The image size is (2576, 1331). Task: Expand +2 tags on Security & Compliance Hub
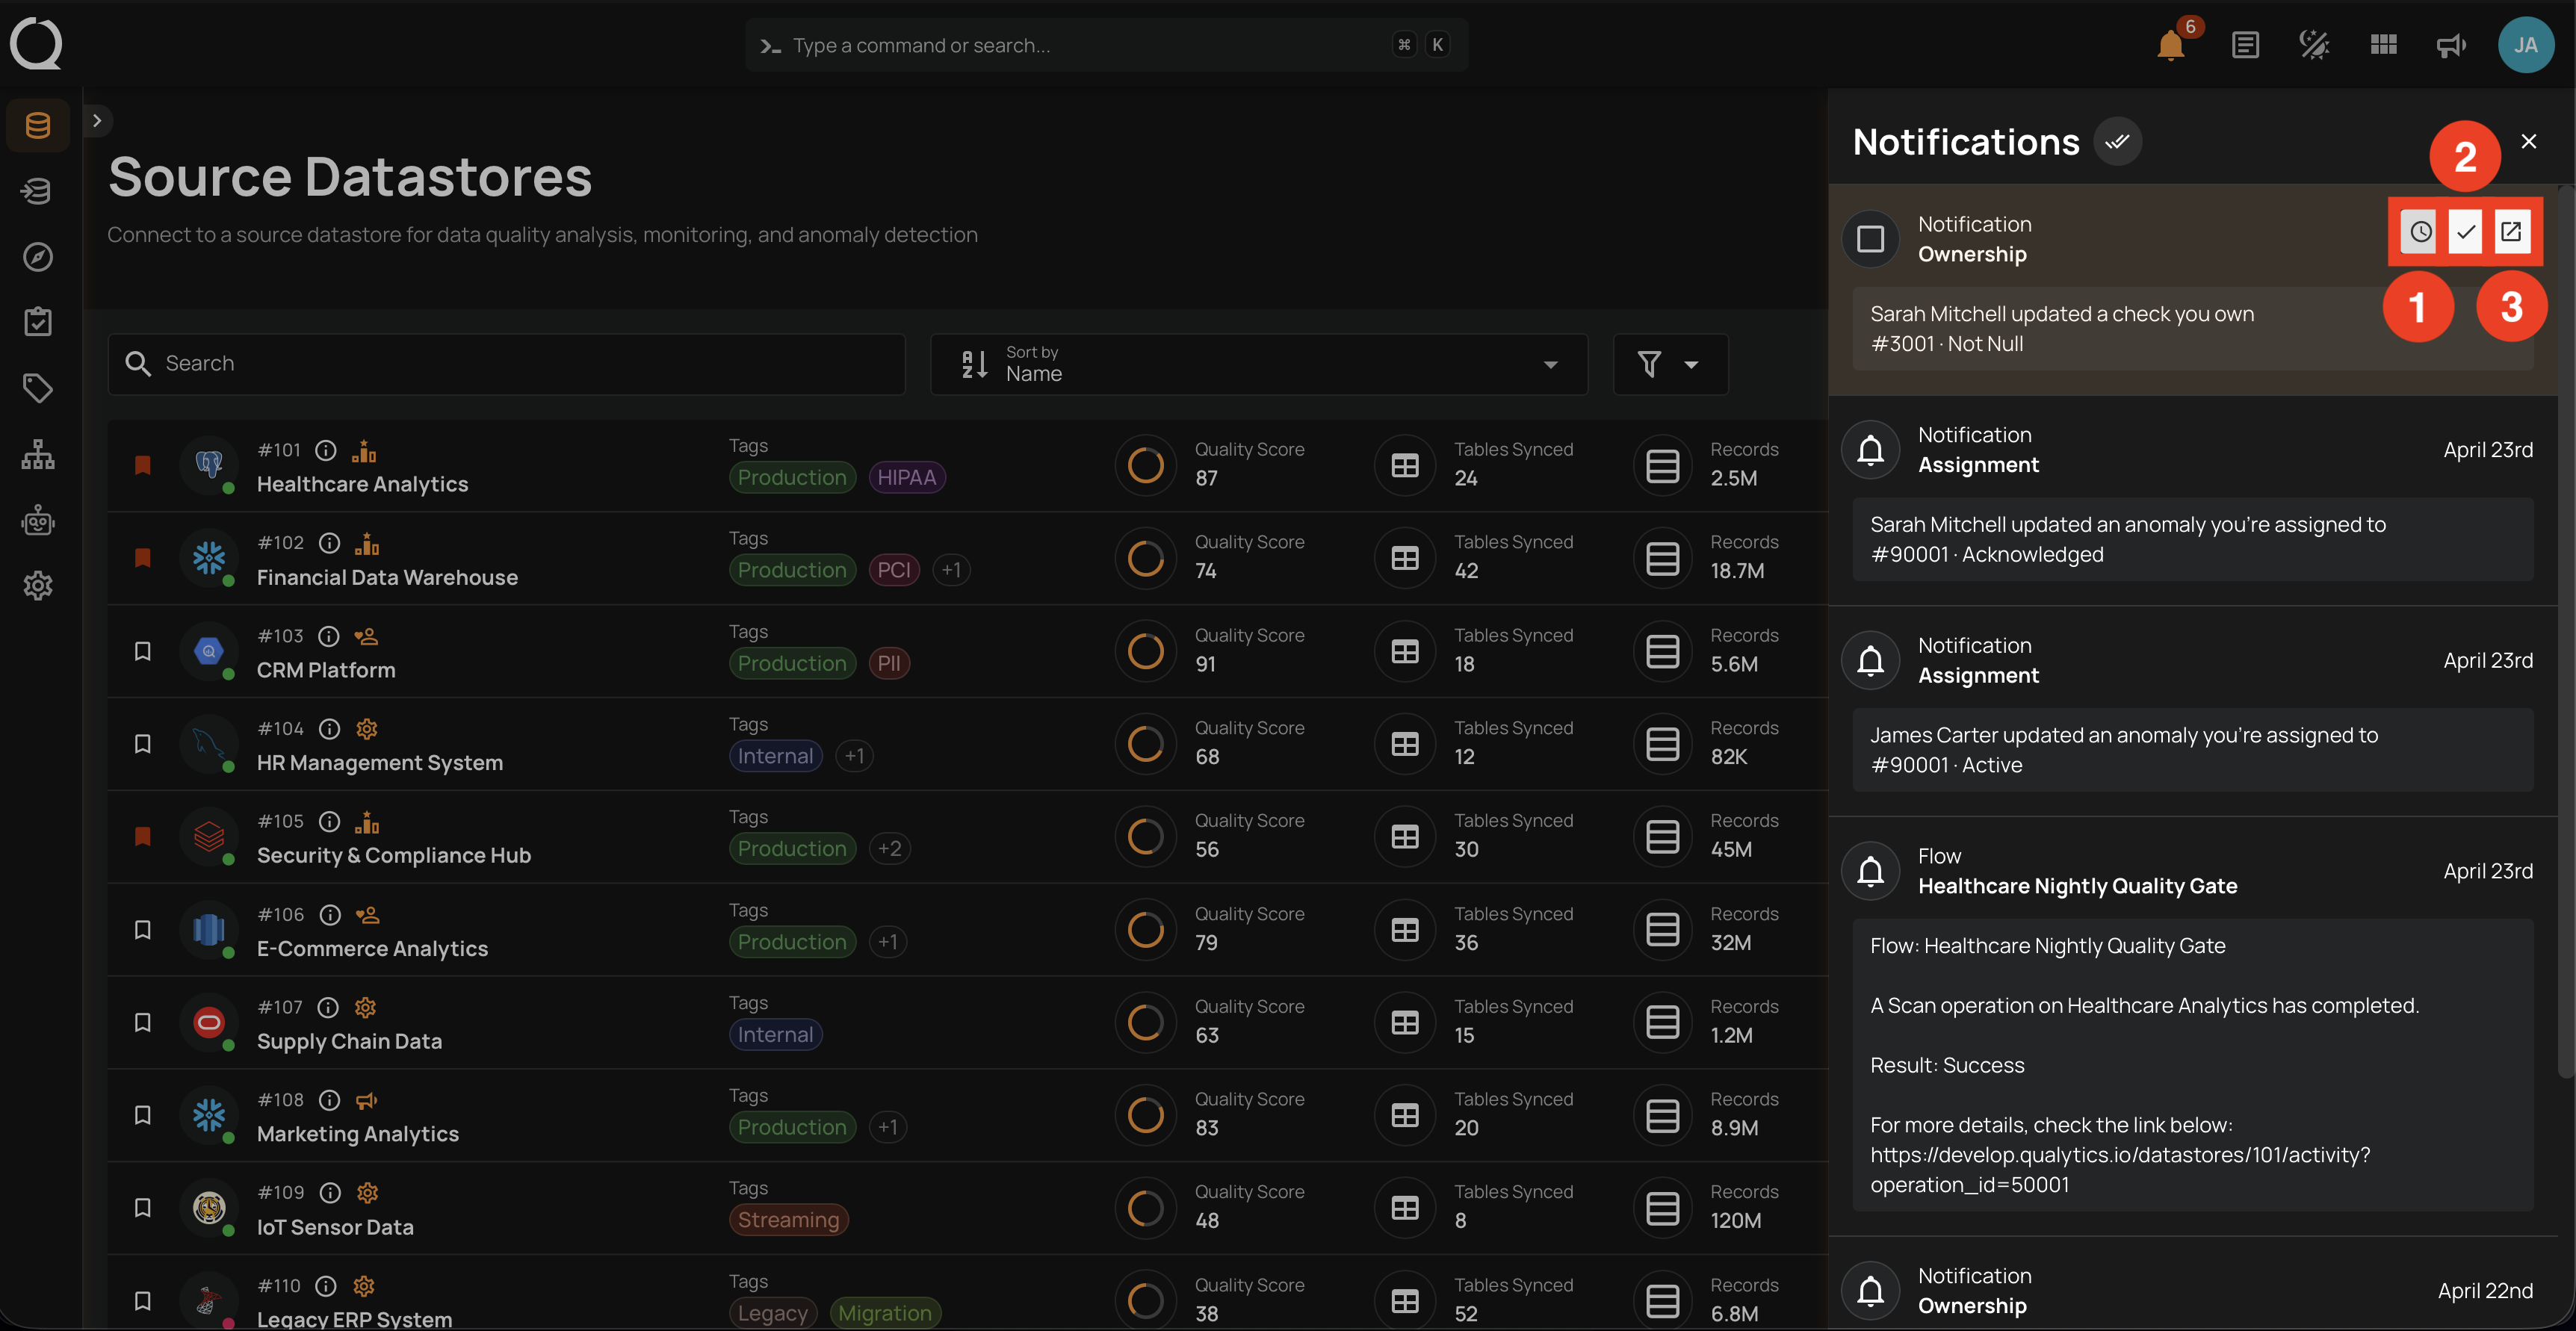coord(889,849)
